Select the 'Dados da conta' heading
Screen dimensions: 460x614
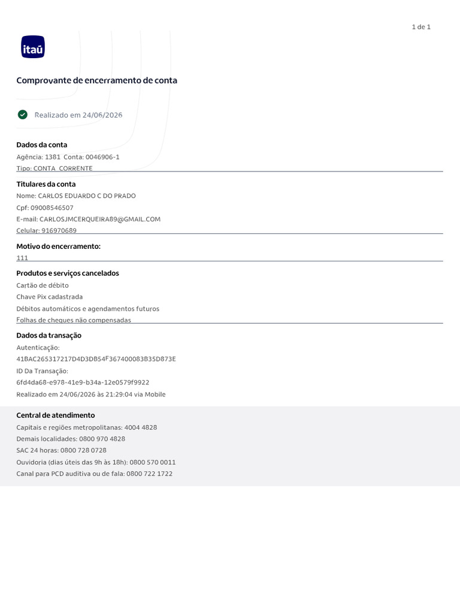pos(42,145)
